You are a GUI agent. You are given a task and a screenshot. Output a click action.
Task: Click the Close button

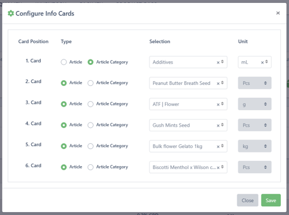coord(248,200)
